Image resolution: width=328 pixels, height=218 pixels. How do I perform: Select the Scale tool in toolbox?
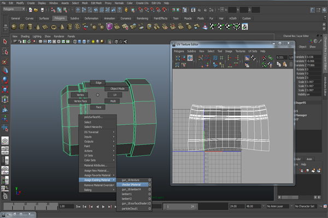5,90
